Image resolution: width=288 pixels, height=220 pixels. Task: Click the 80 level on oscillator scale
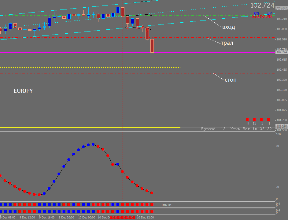[277, 146]
